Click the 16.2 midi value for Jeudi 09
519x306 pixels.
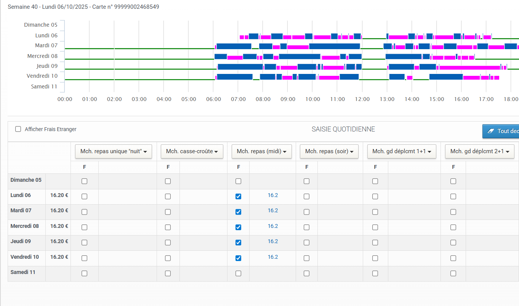point(273,242)
